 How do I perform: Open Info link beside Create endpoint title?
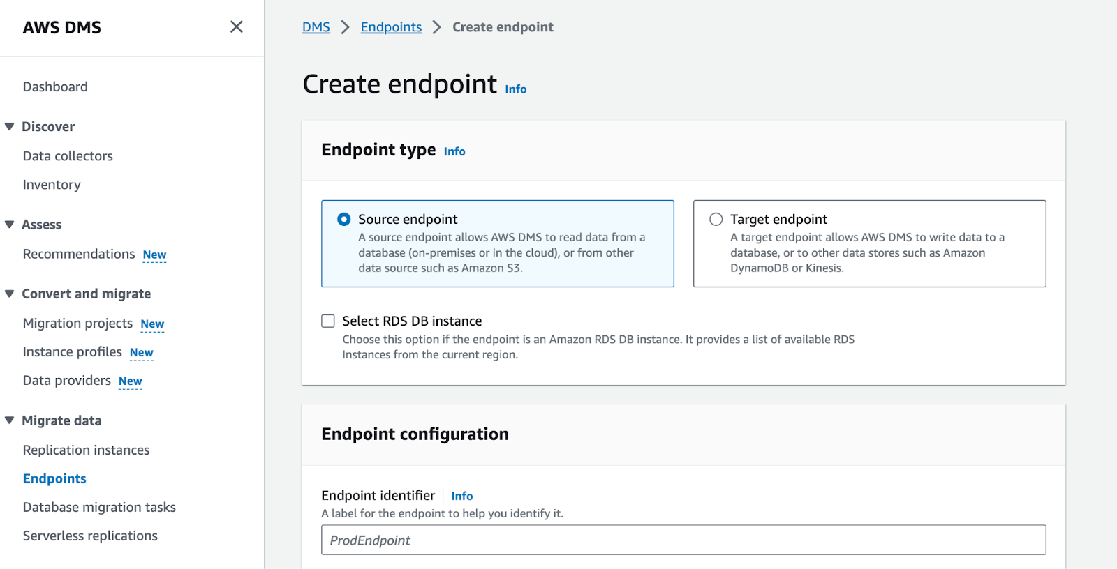click(516, 89)
